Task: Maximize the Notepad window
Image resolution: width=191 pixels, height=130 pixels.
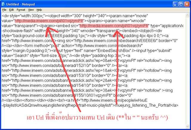Action: click(181, 4)
